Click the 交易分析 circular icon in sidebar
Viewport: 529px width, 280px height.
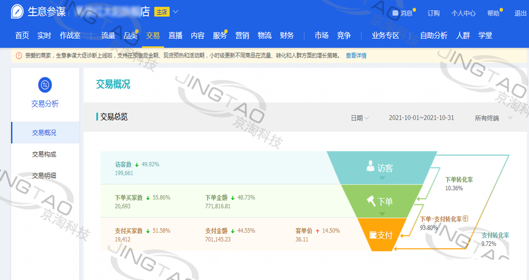[x=45, y=85]
